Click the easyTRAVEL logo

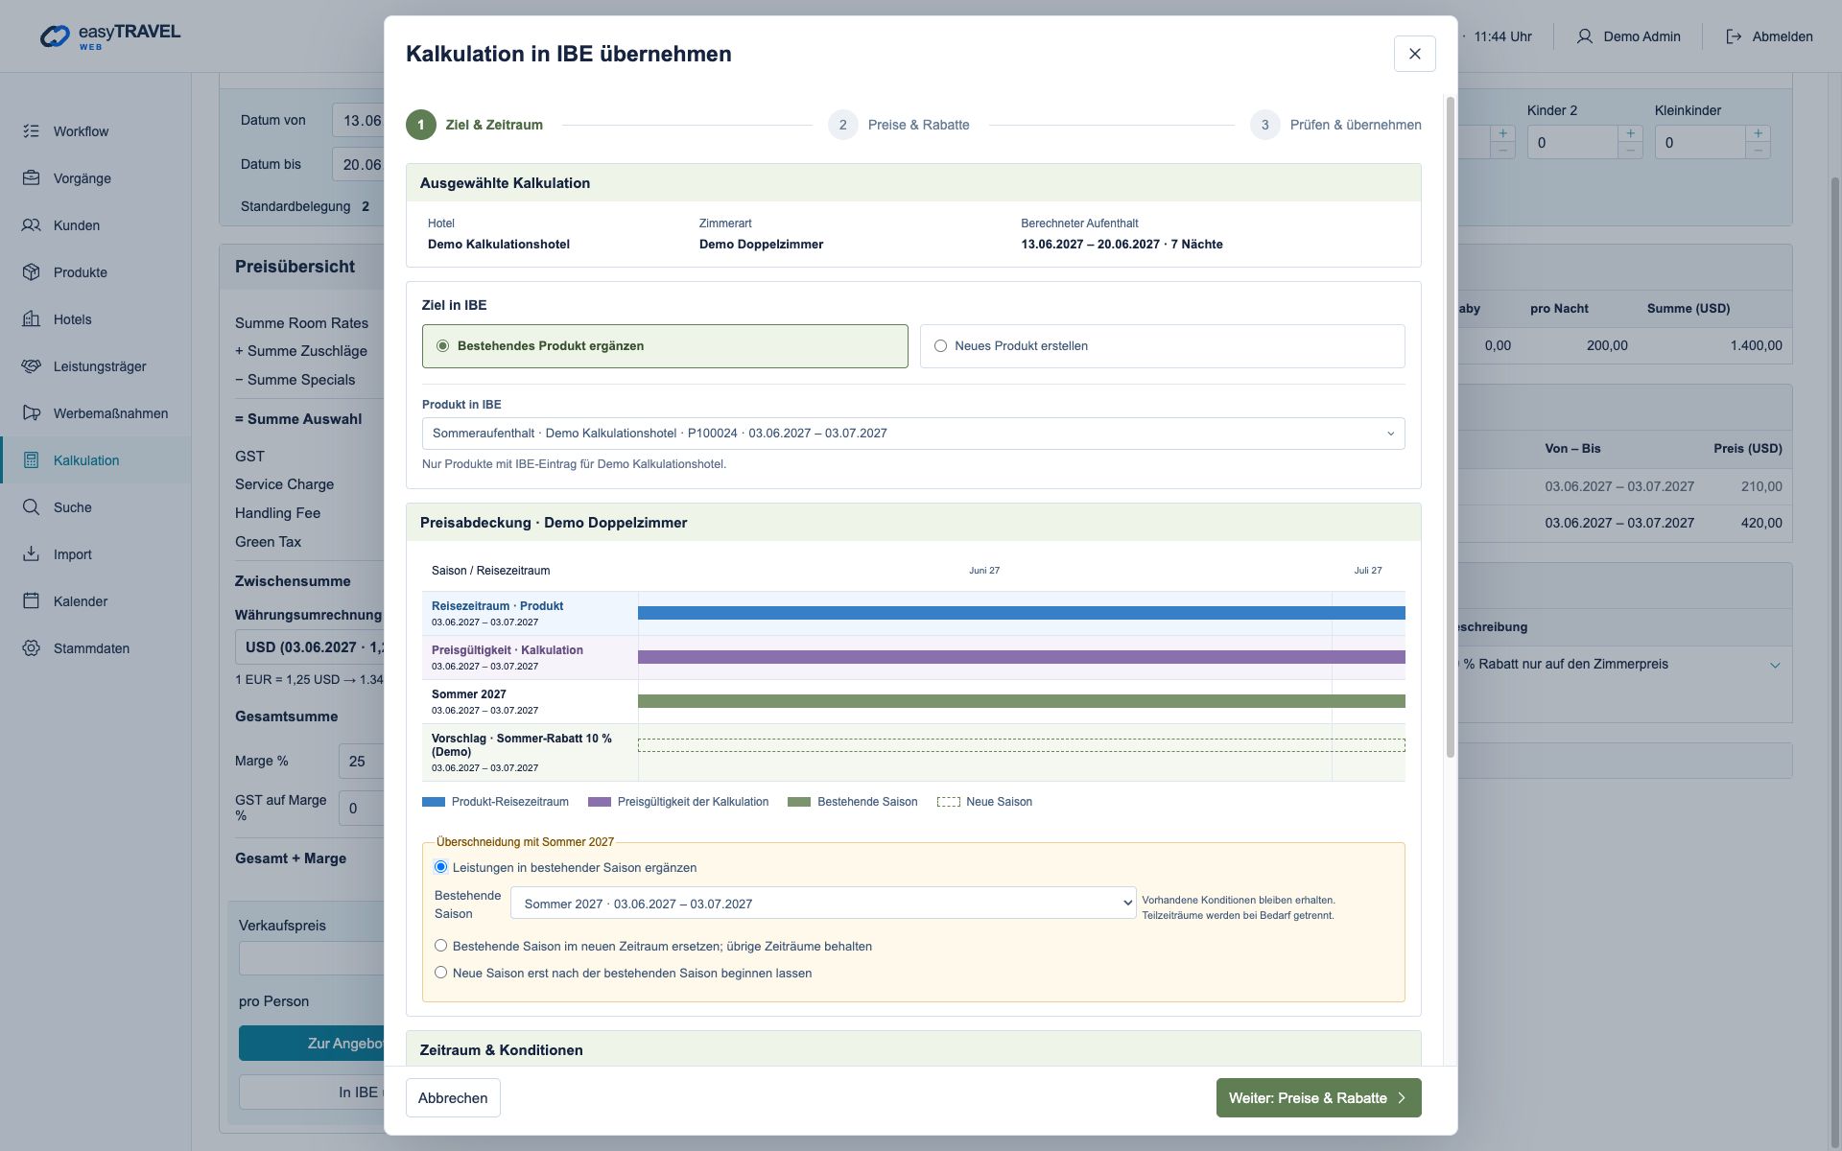(x=109, y=35)
